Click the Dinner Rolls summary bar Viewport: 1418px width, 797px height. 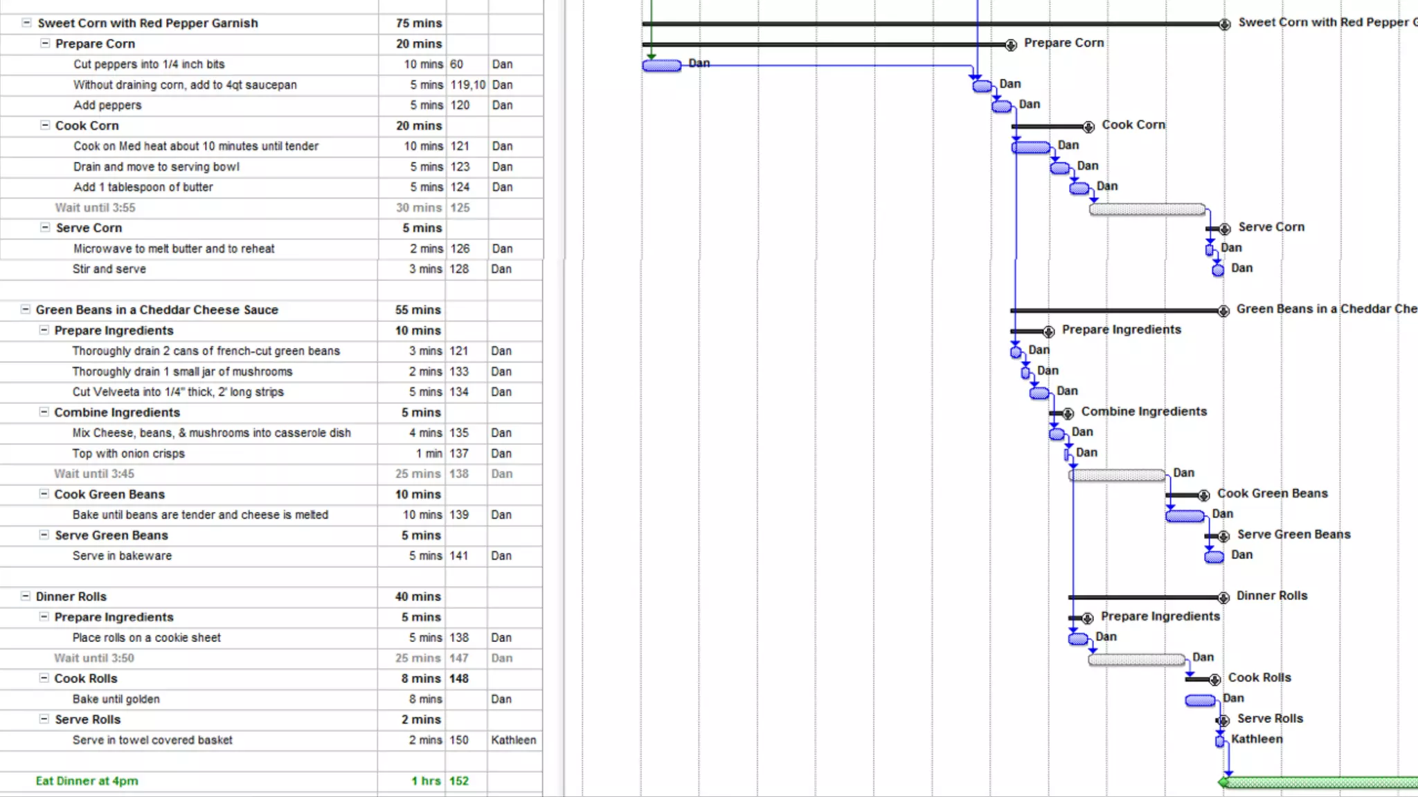pyautogui.click(x=1145, y=596)
